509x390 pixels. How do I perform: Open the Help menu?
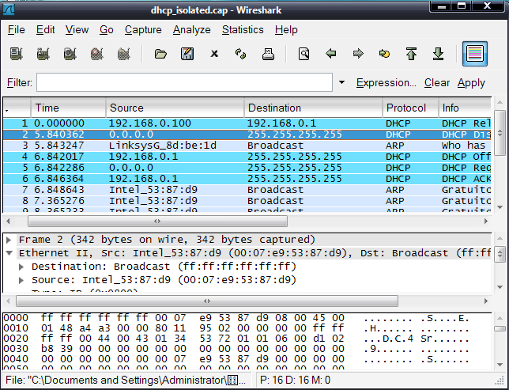(x=286, y=29)
